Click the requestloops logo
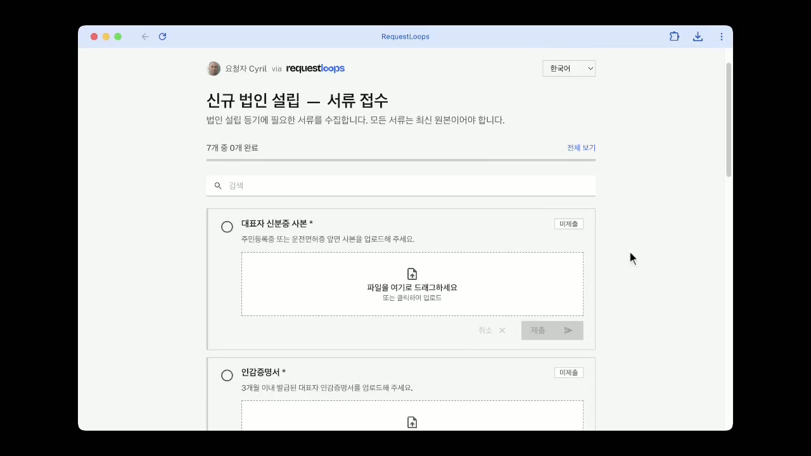Viewport: 811px width, 456px height. coord(315,68)
